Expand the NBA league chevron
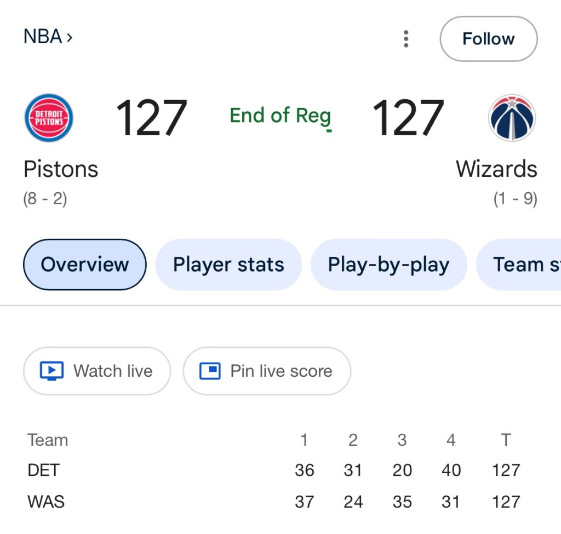561x534 pixels. coord(69,37)
